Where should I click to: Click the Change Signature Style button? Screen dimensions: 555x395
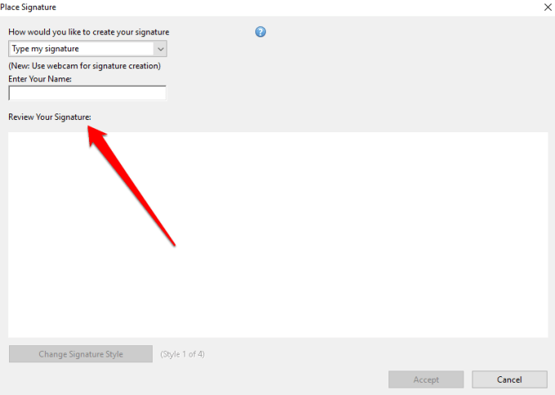click(x=81, y=354)
